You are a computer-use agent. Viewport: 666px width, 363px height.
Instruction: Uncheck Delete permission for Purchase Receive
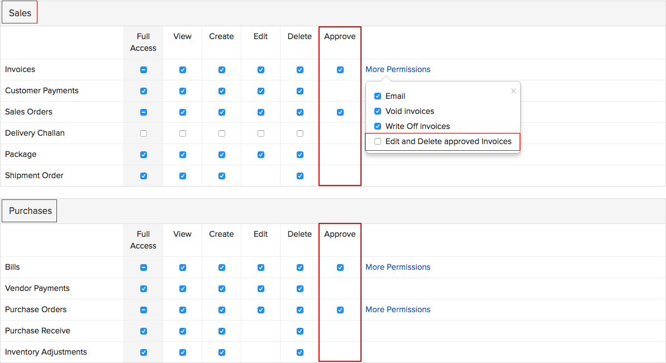pos(299,331)
